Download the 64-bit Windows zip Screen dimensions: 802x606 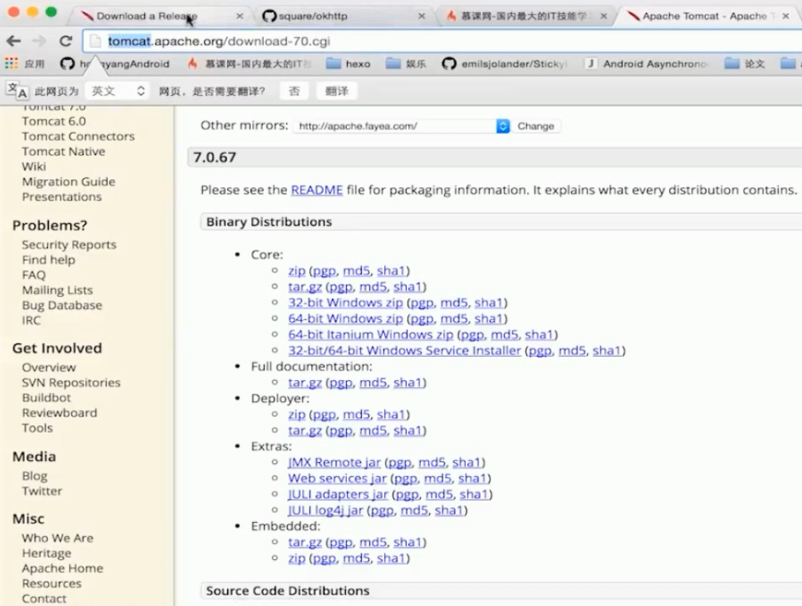(345, 318)
